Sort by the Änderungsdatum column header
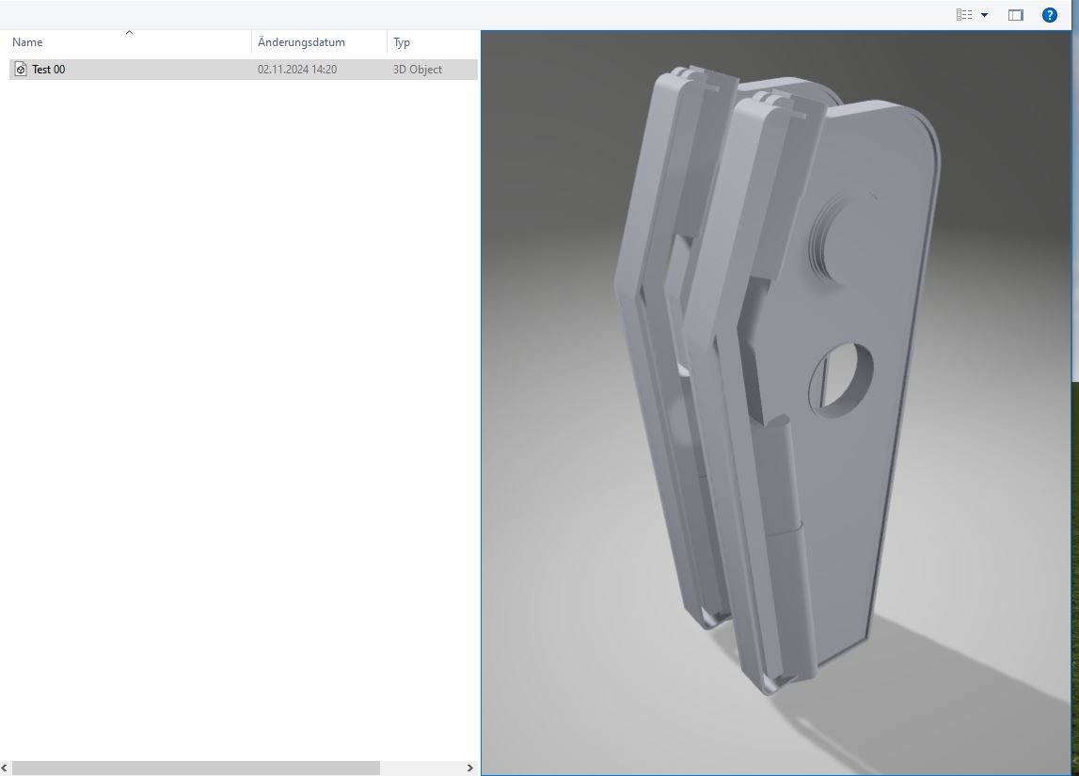Viewport: 1079px width, 776px height. click(301, 42)
